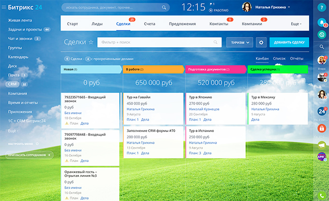Click the orange lock icon in sidebar
Viewport: 329px width, 201px height.
click(x=321, y=128)
